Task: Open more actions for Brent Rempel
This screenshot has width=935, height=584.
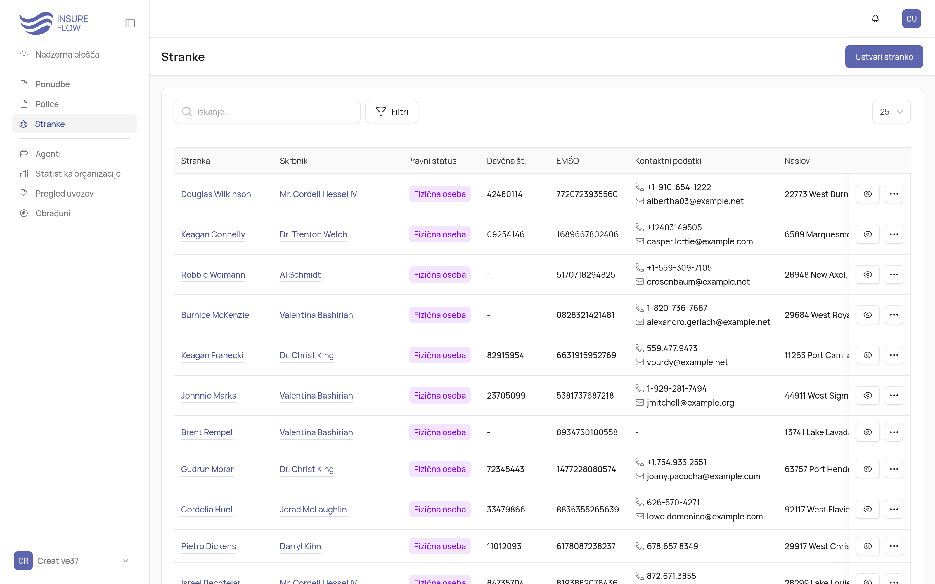Action: click(894, 432)
